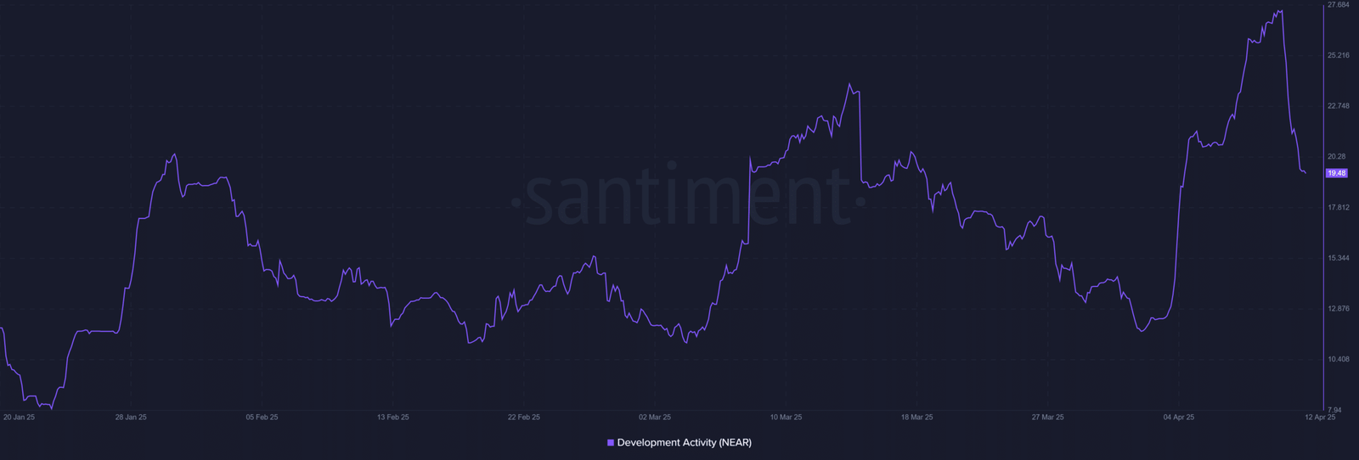This screenshot has height=460, width=1359.
Task: Pick the 02 Mar 25 date tick
Action: tap(655, 418)
